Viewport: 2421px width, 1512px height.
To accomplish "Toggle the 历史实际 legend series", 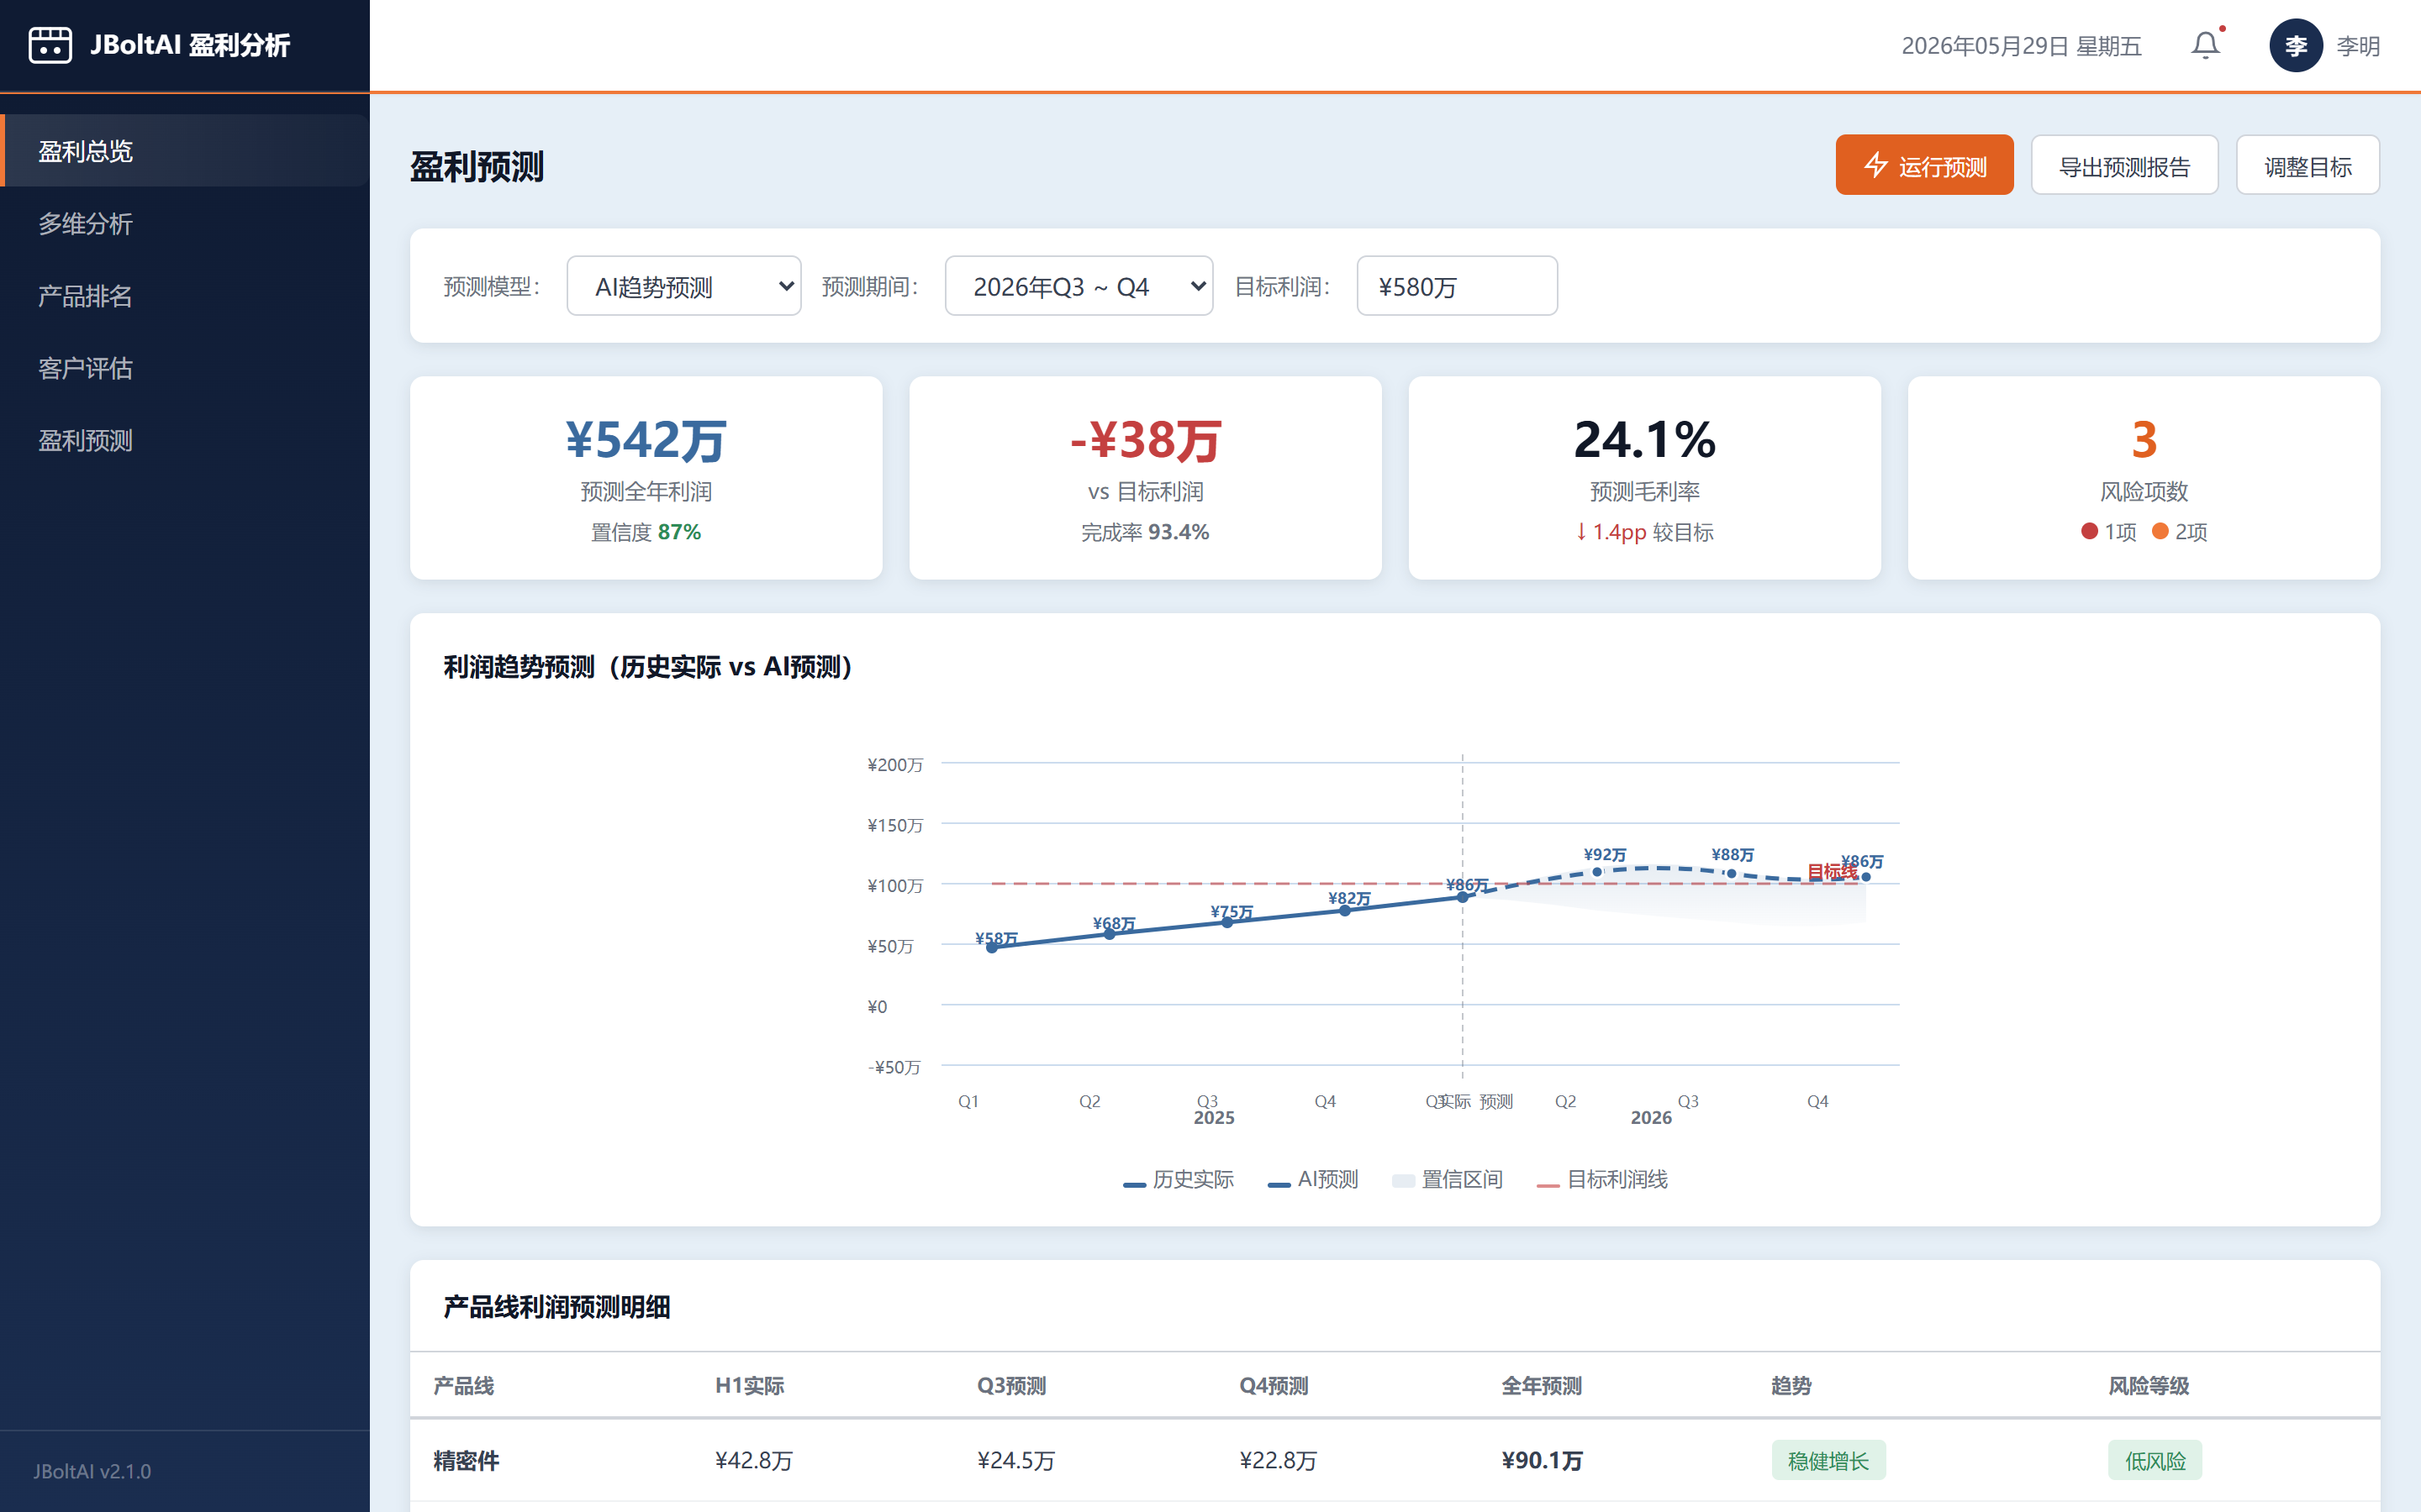I will pos(1179,1180).
